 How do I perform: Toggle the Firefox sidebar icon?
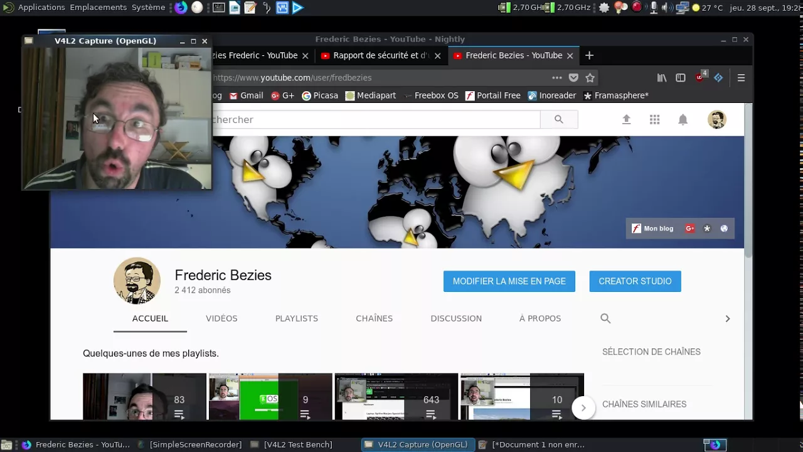681,78
